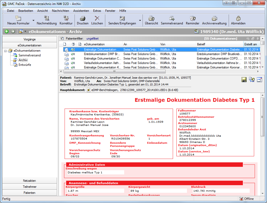Sort by the Erstellt am column header
The height and width of the screenshot is (203, 267).
tap(252, 44)
